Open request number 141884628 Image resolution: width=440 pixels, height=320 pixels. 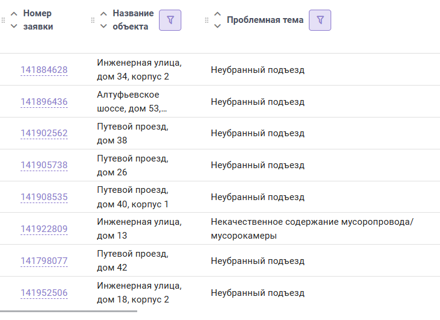44,70
